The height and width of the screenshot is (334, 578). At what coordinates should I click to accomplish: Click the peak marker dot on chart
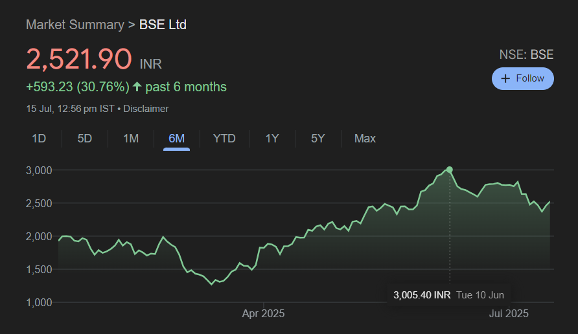[x=450, y=170]
